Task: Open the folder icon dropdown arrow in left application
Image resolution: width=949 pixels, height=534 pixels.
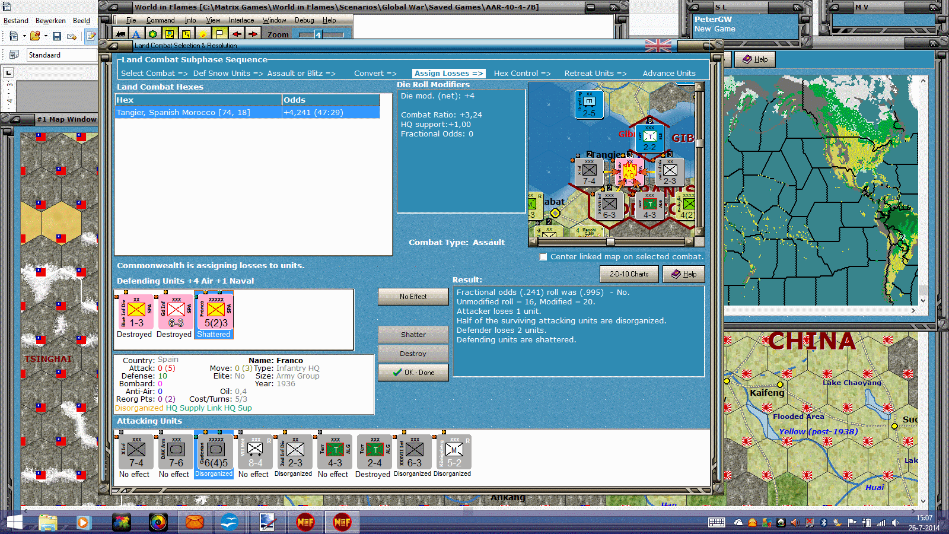Action: pyautogui.click(x=46, y=37)
